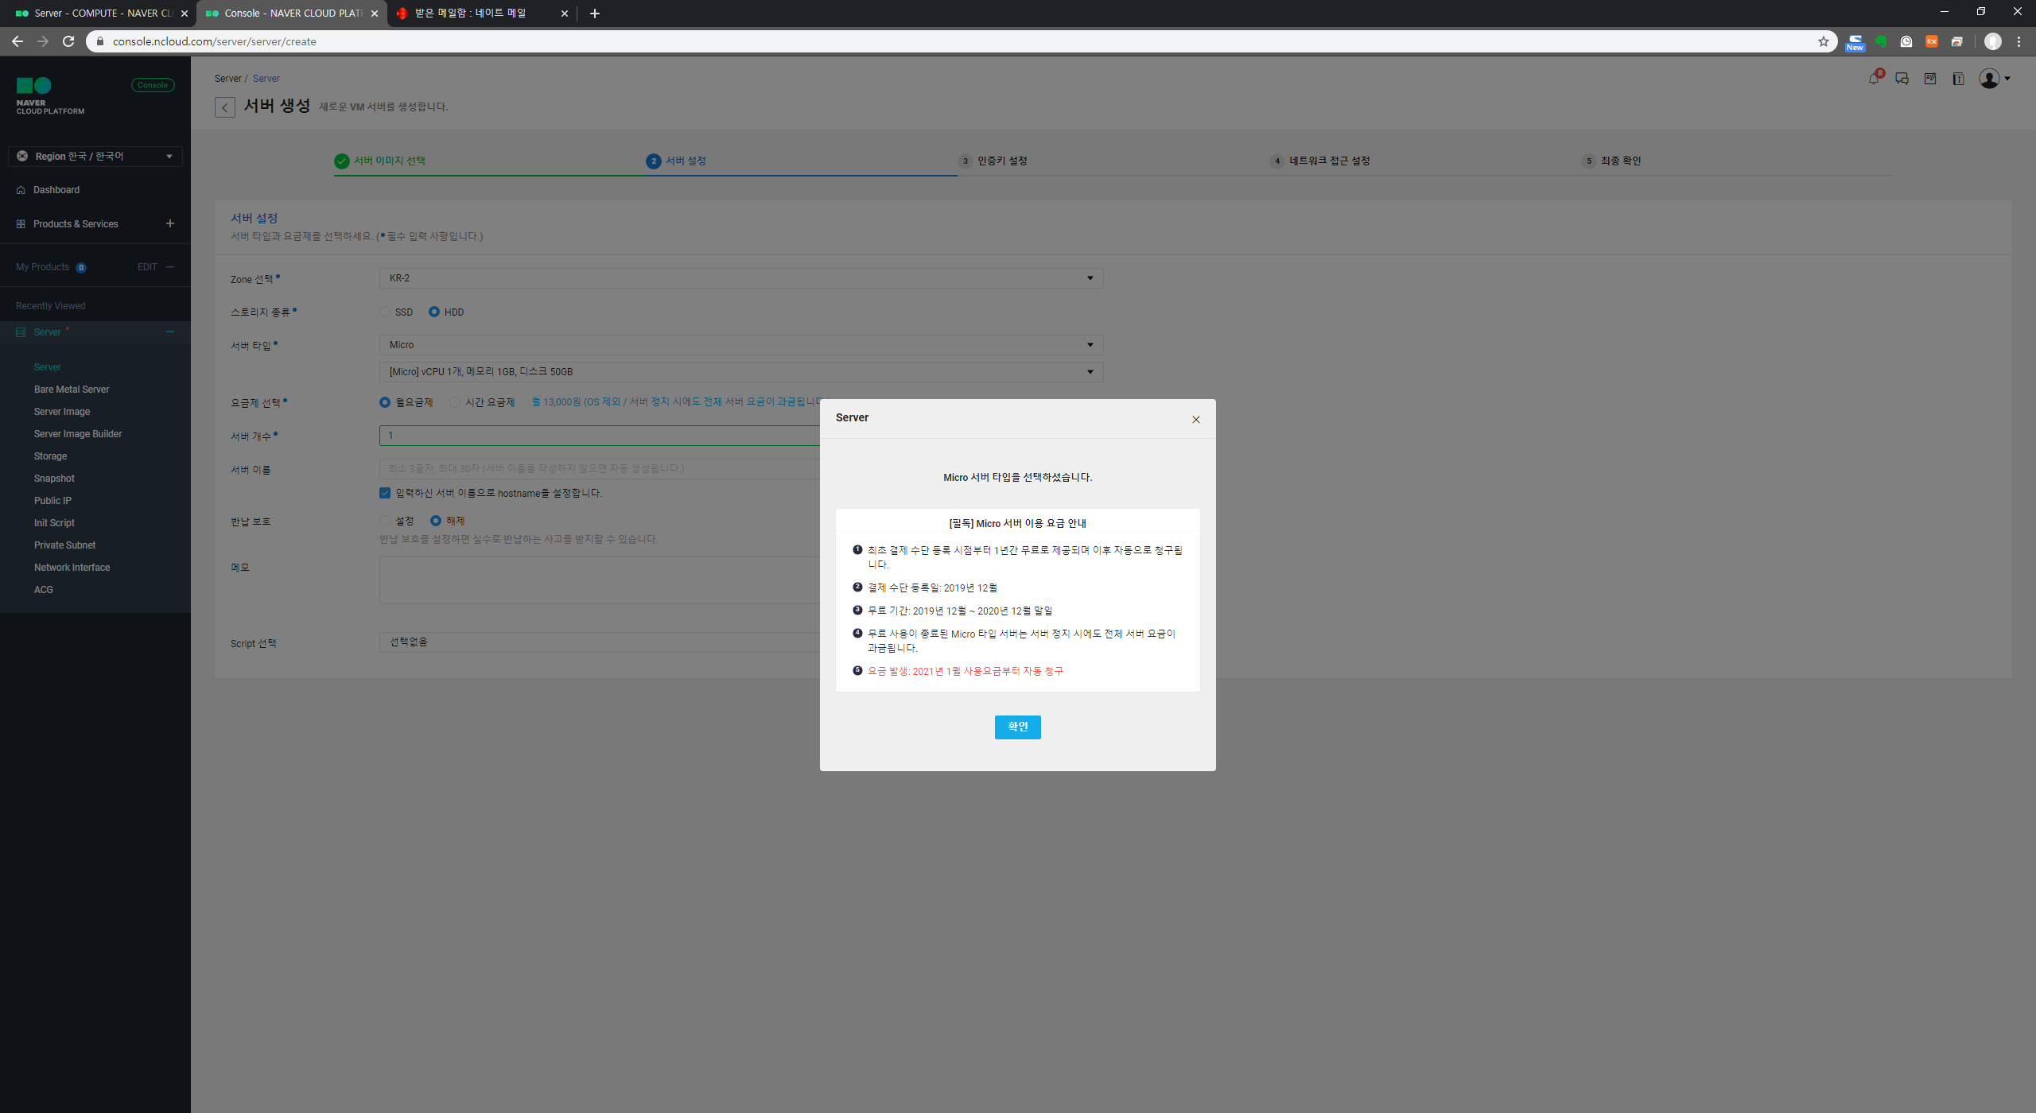Open the Zone KR-2 dropdown
Screen dimensions: 2036x1113
(740, 278)
